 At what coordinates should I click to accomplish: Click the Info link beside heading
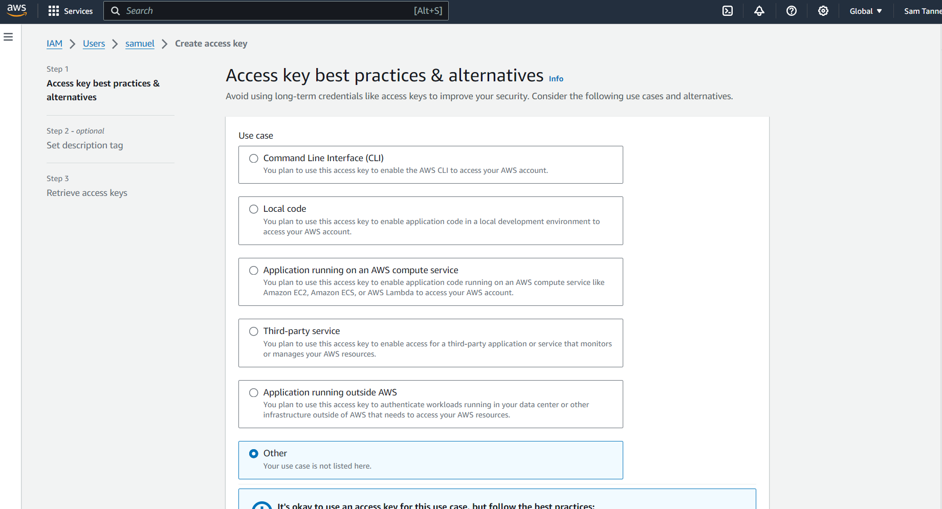click(556, 79)
